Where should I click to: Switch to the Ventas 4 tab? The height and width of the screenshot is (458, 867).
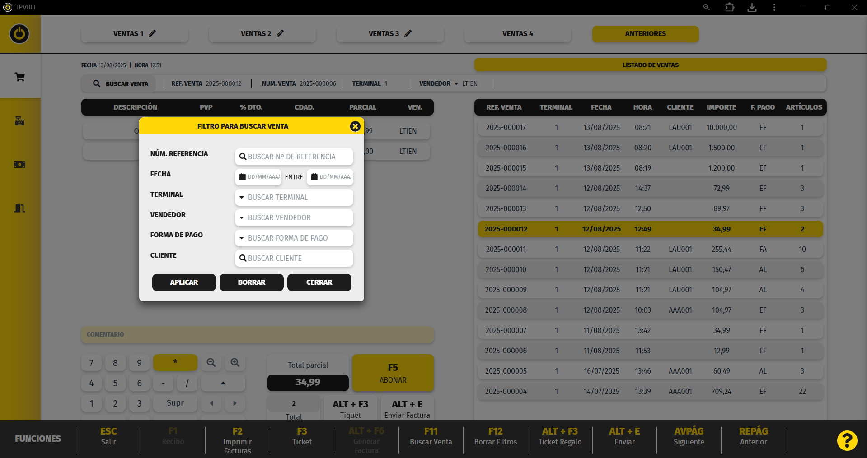[x=517, y=34]
